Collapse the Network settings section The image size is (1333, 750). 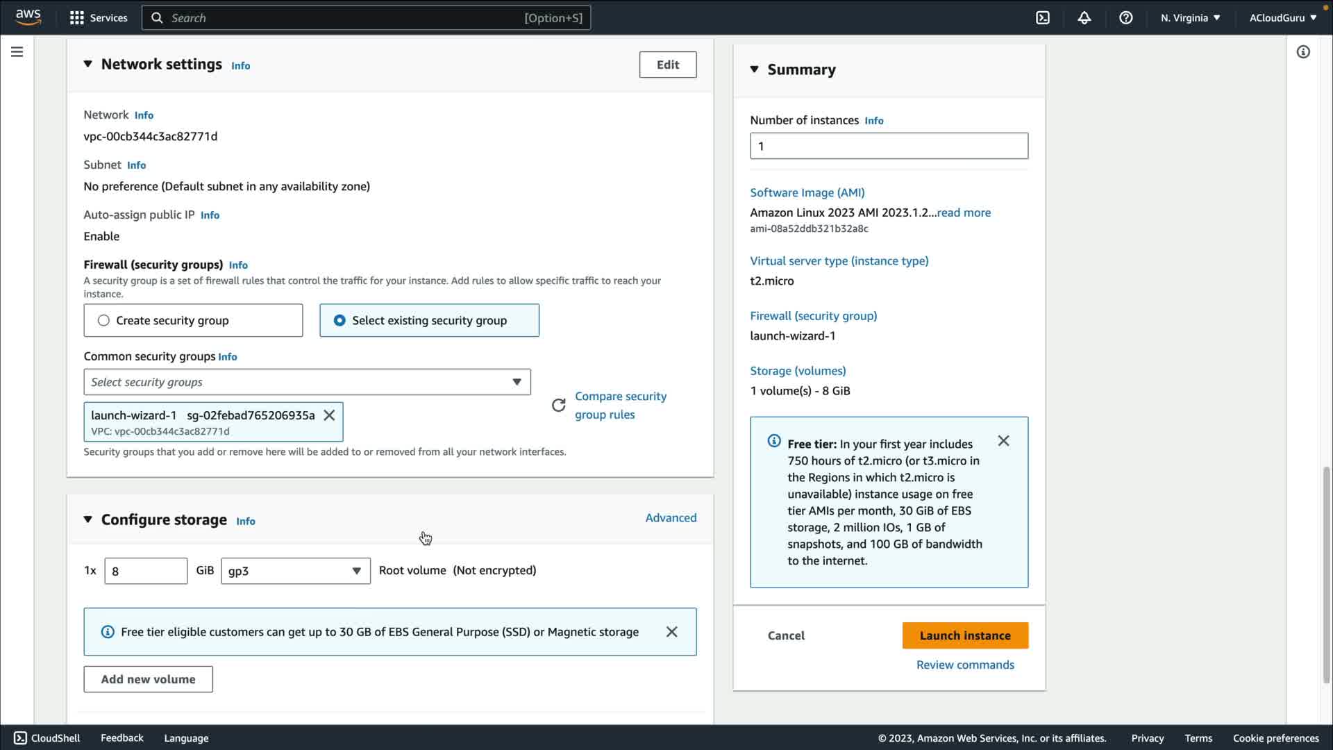[88, 64]
